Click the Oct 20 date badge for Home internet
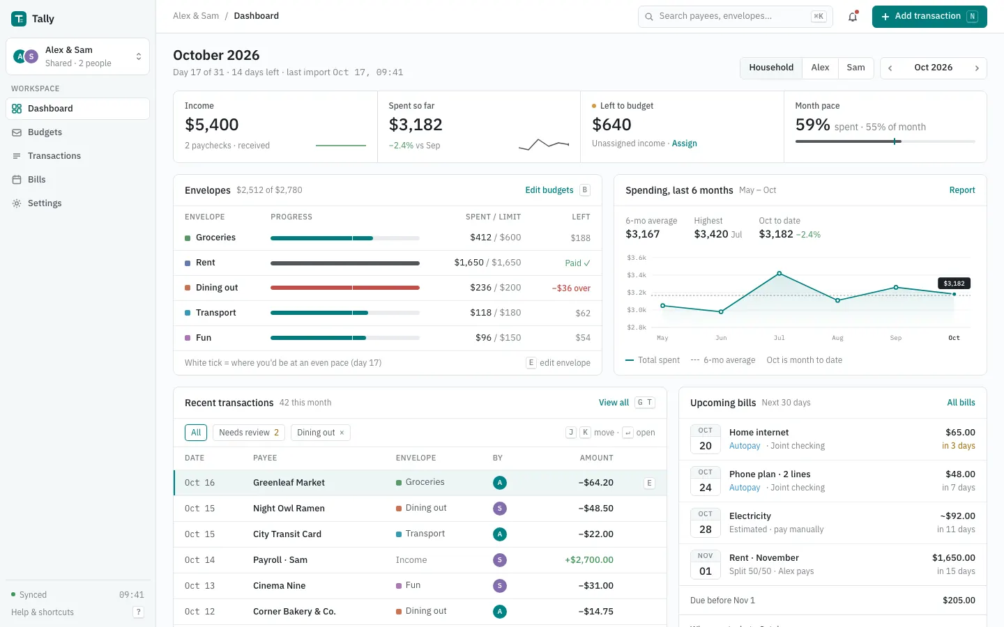Image resolution: width=1004 pixels, height=627 pixels. pos(706,440)
